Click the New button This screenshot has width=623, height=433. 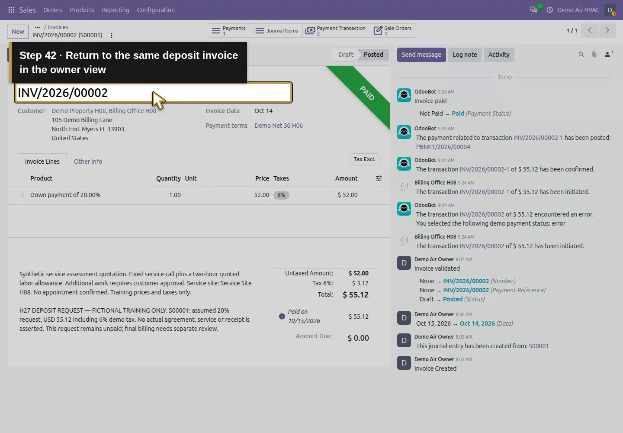click(18, 32)
